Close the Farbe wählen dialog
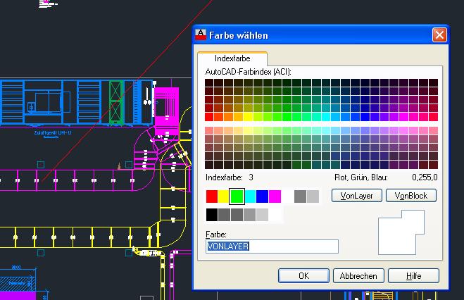 coord(439,35)
